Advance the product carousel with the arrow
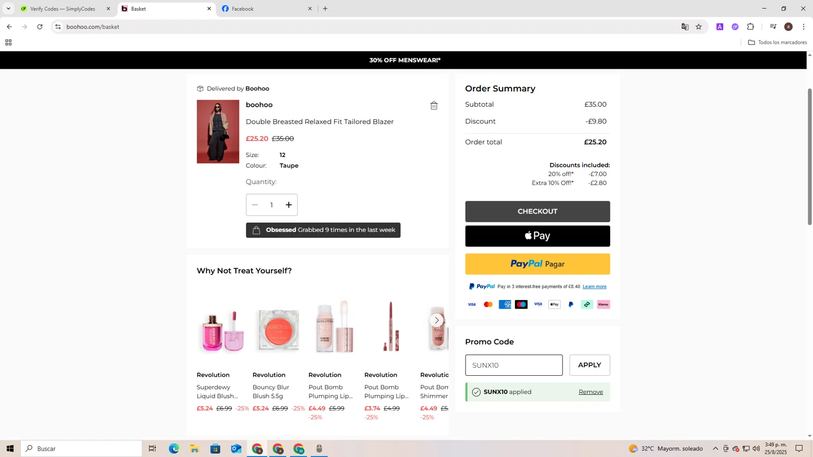The height and width of the screenshot is (457, 813). (436, 321)
